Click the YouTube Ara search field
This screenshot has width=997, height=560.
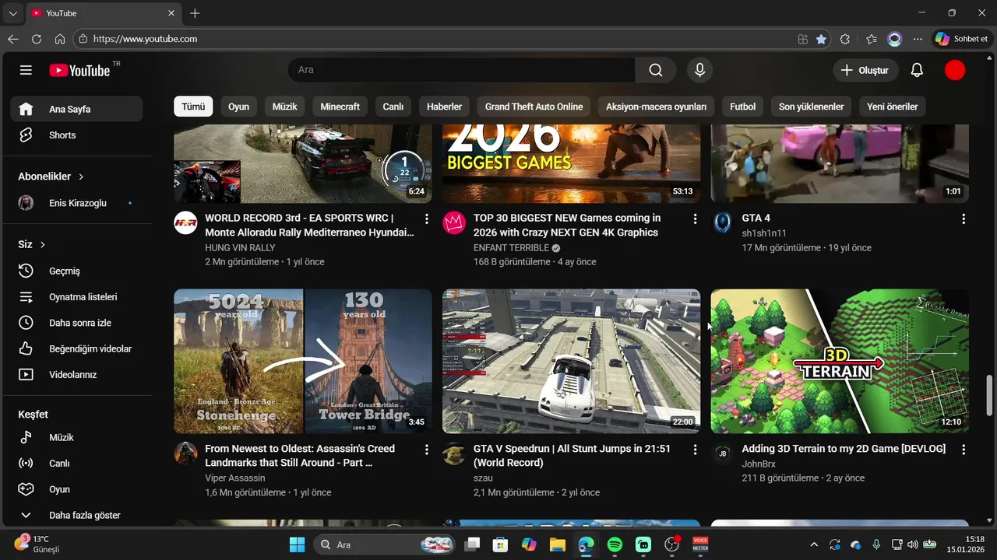pyautogui.click(x=461, y=70)
